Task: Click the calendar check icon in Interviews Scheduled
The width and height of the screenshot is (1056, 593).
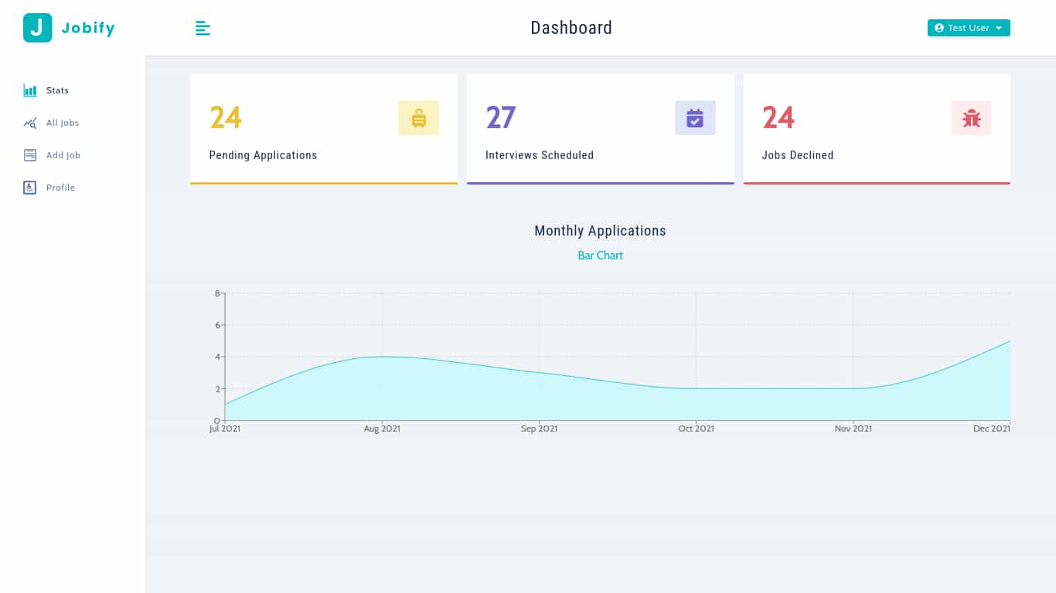Action: click(x=695, y=118)
